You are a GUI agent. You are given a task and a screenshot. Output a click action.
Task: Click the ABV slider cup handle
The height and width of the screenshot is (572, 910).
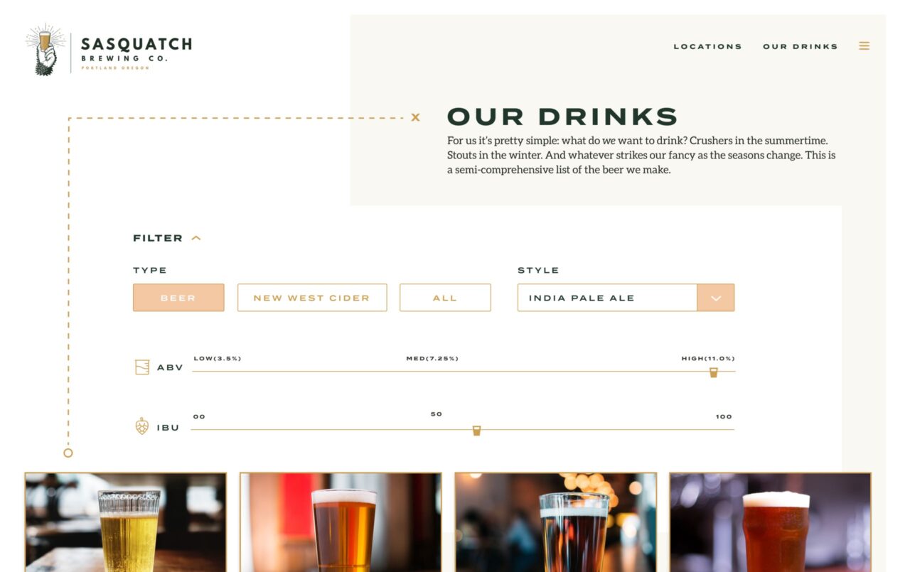(713, 372)
